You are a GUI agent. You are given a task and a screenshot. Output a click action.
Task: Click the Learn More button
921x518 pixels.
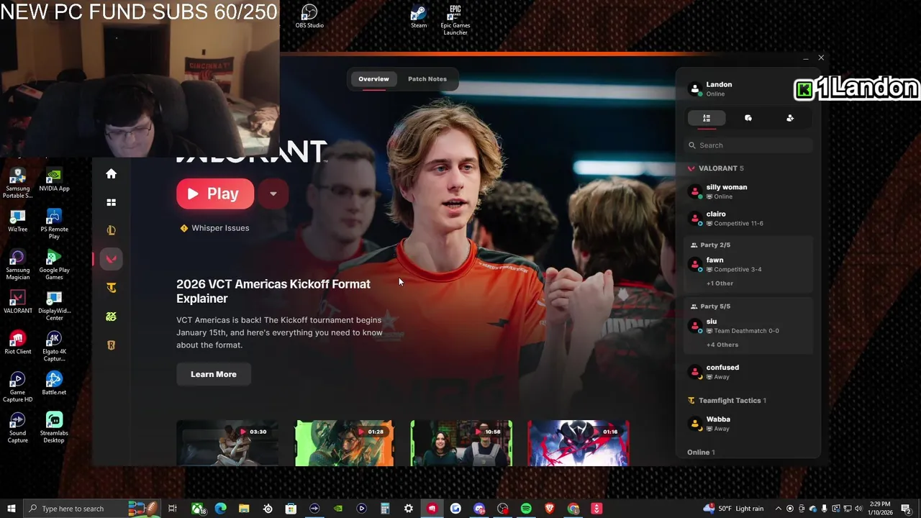pos(214,374)
